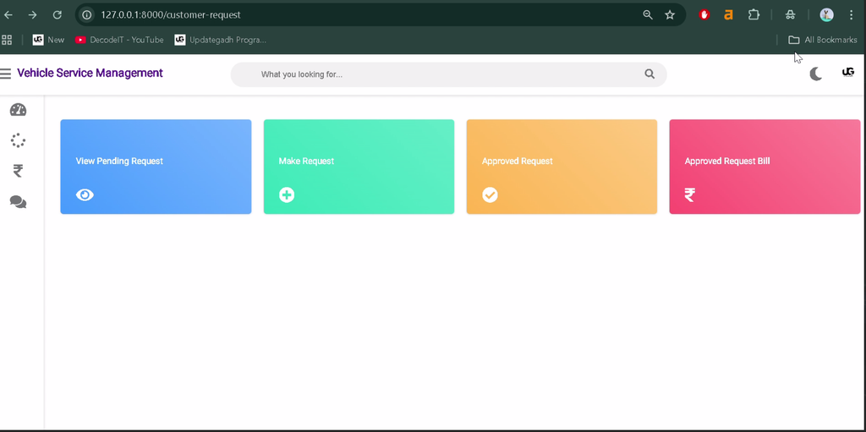Image resolution: width=866 pixels, height=432 pixels.
Task: Open the UG profile avatar menu
Action: (x=847, y=73)
